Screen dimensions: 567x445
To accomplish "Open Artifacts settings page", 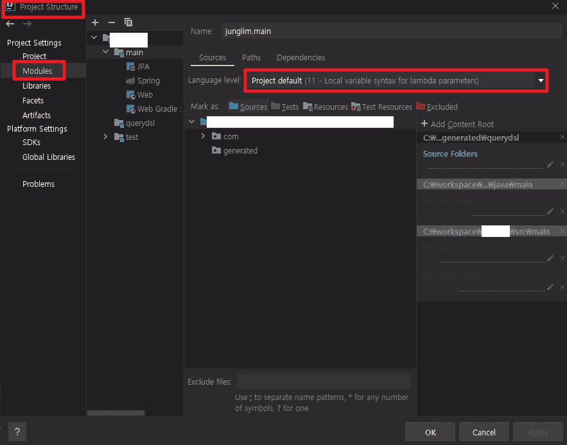I will (x=37, y=116).
